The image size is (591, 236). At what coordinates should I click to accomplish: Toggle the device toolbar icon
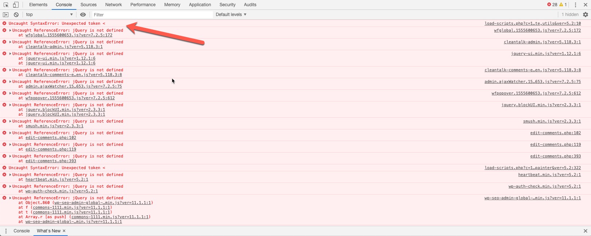click(x=16, y=5)
